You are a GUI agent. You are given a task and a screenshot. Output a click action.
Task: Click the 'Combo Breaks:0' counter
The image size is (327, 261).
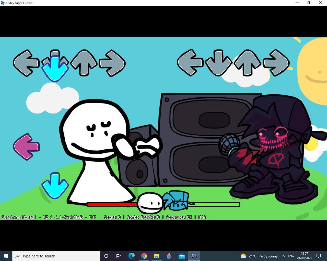(x=143, y=217)
